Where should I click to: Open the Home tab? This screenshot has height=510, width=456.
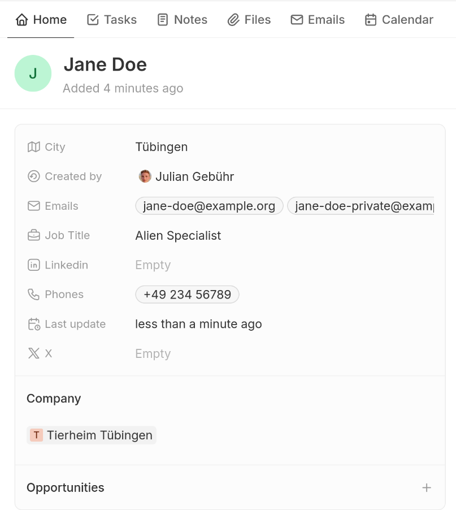[41, 20]
